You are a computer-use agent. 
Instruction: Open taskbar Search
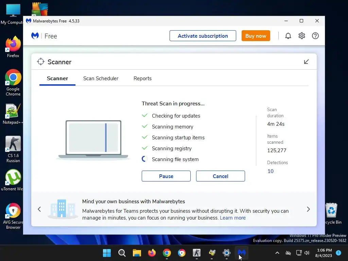click(122, 253)
